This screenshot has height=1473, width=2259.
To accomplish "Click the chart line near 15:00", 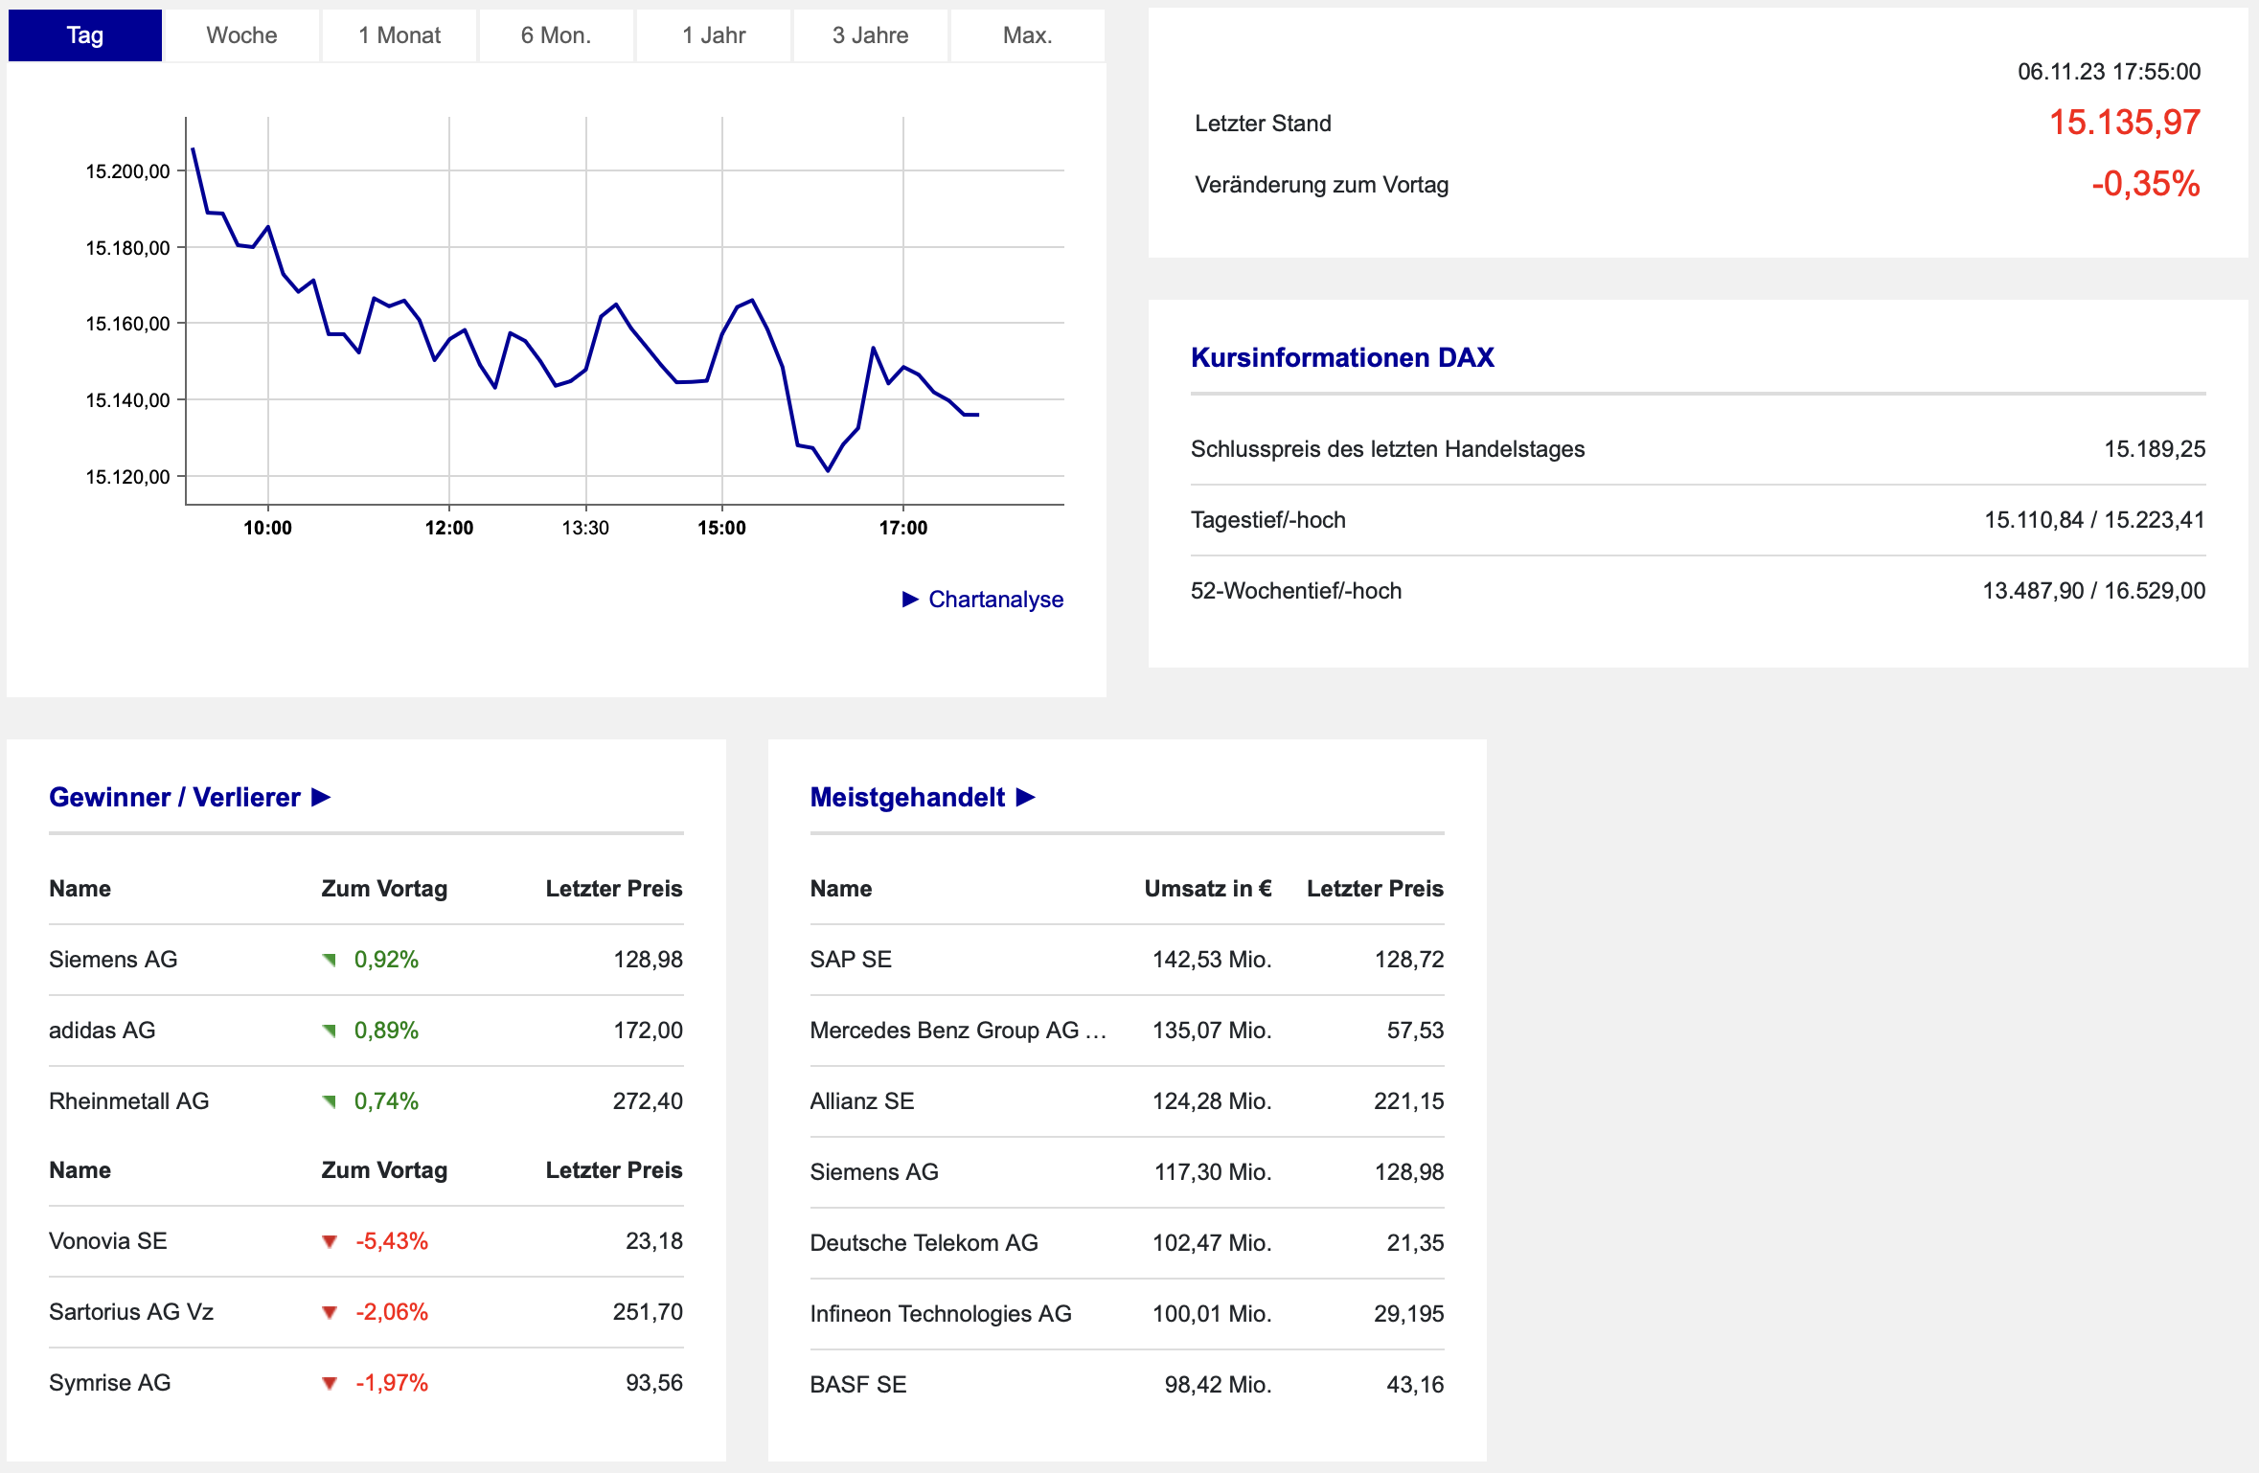I will click(x=722, y=333).
